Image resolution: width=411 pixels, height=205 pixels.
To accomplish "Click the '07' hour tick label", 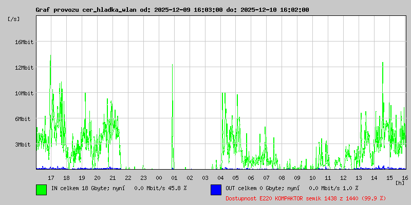I will (267, 178).
